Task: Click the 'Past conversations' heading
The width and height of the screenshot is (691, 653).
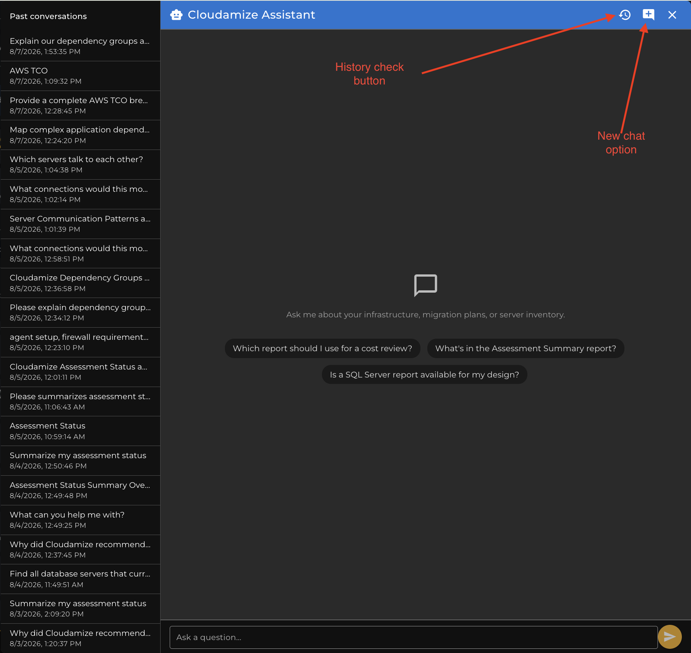Action: click(48, 16)
